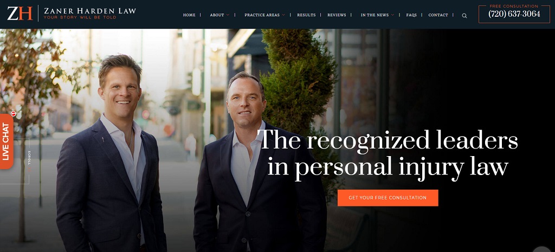Expand the Practice Areas dropdown arrow

tap(283, 15)
